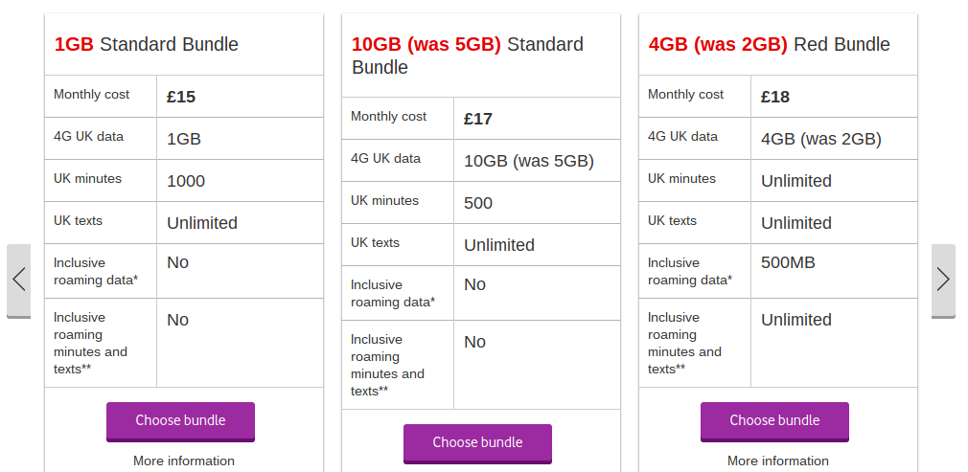Click the previous bundles left arrow
Viewport: 968px width, 472px height.
click(x=18, y=281)
